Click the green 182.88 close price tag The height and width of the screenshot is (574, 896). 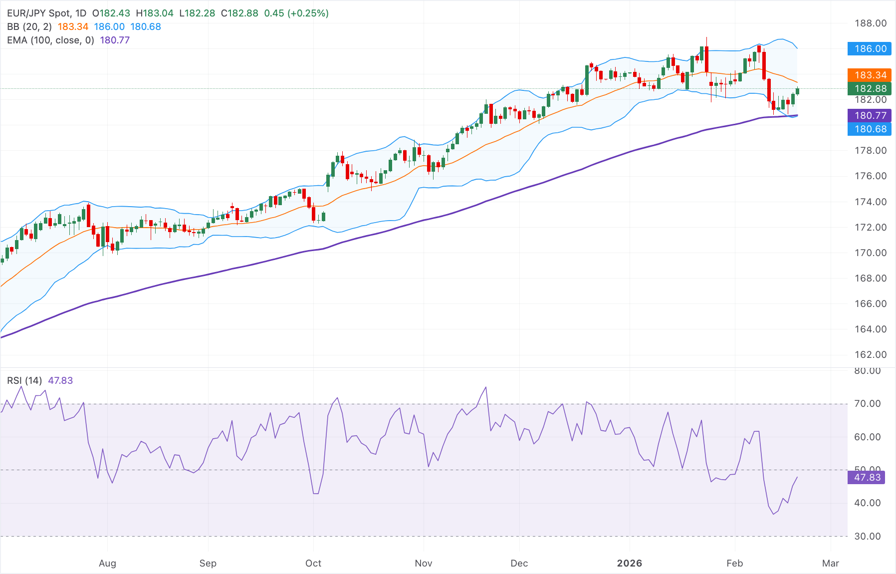pos(869,89)
